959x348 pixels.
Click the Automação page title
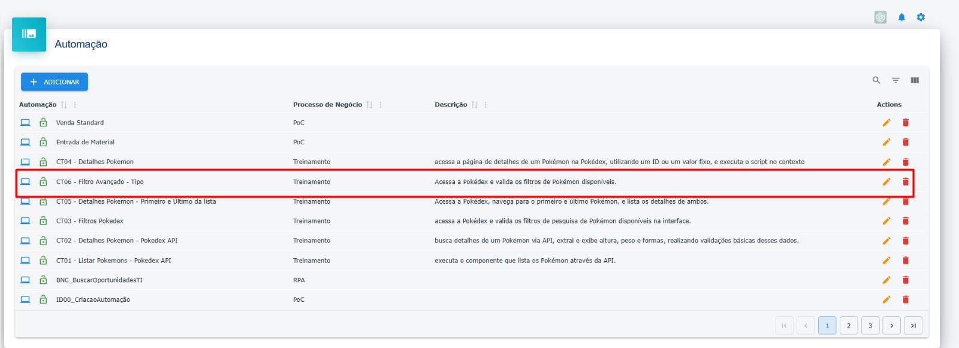[81, 44]
